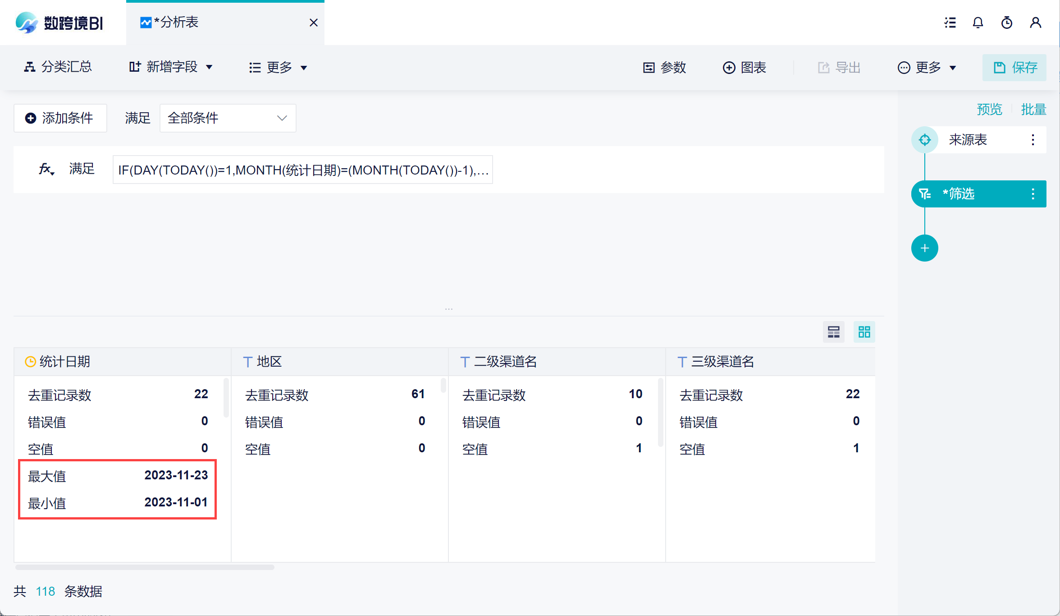Click the timer clock icon in header
1060x616 pixels.
coord(1006,23)
